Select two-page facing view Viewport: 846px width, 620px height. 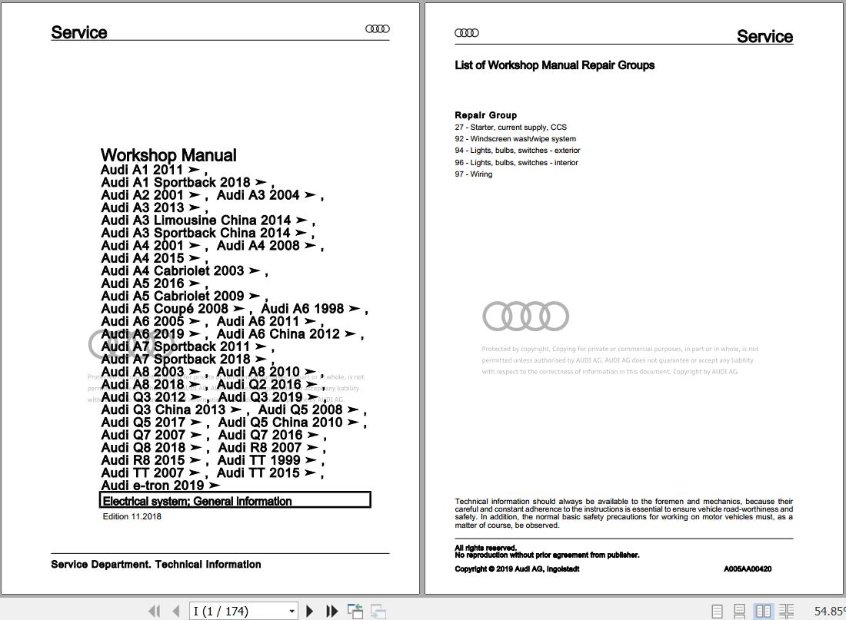tap(763, 612)
